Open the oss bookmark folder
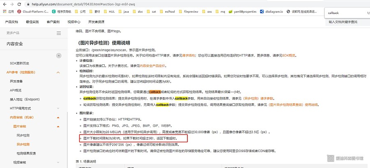 (x=207, y=11)
